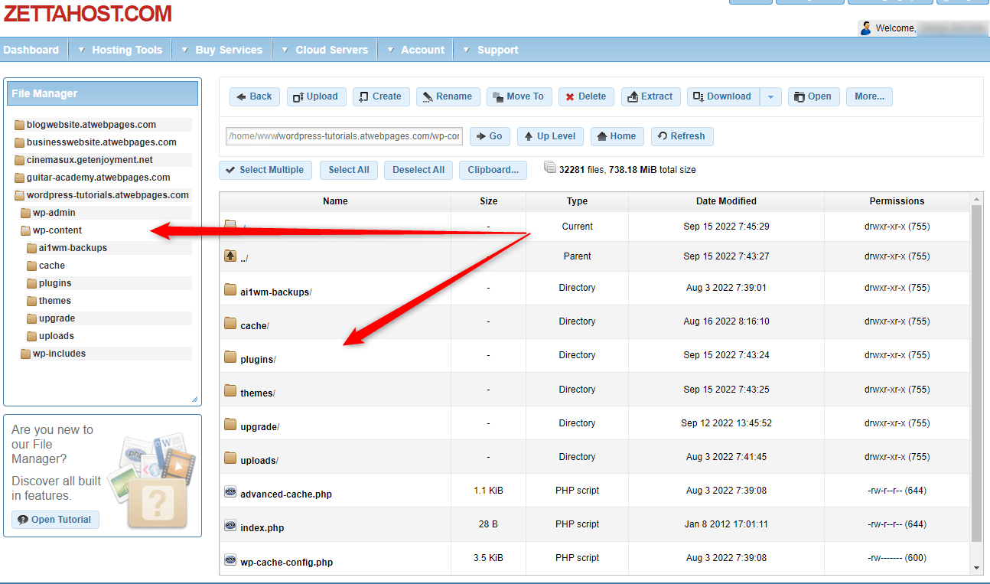Image resolution: width=990 pixels, height=584 pixels.
Task: Click the Back toolbar button
Action: point(255,96)
